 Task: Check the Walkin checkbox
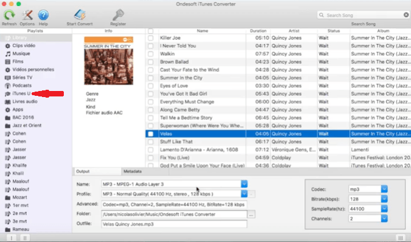[151, 54]
